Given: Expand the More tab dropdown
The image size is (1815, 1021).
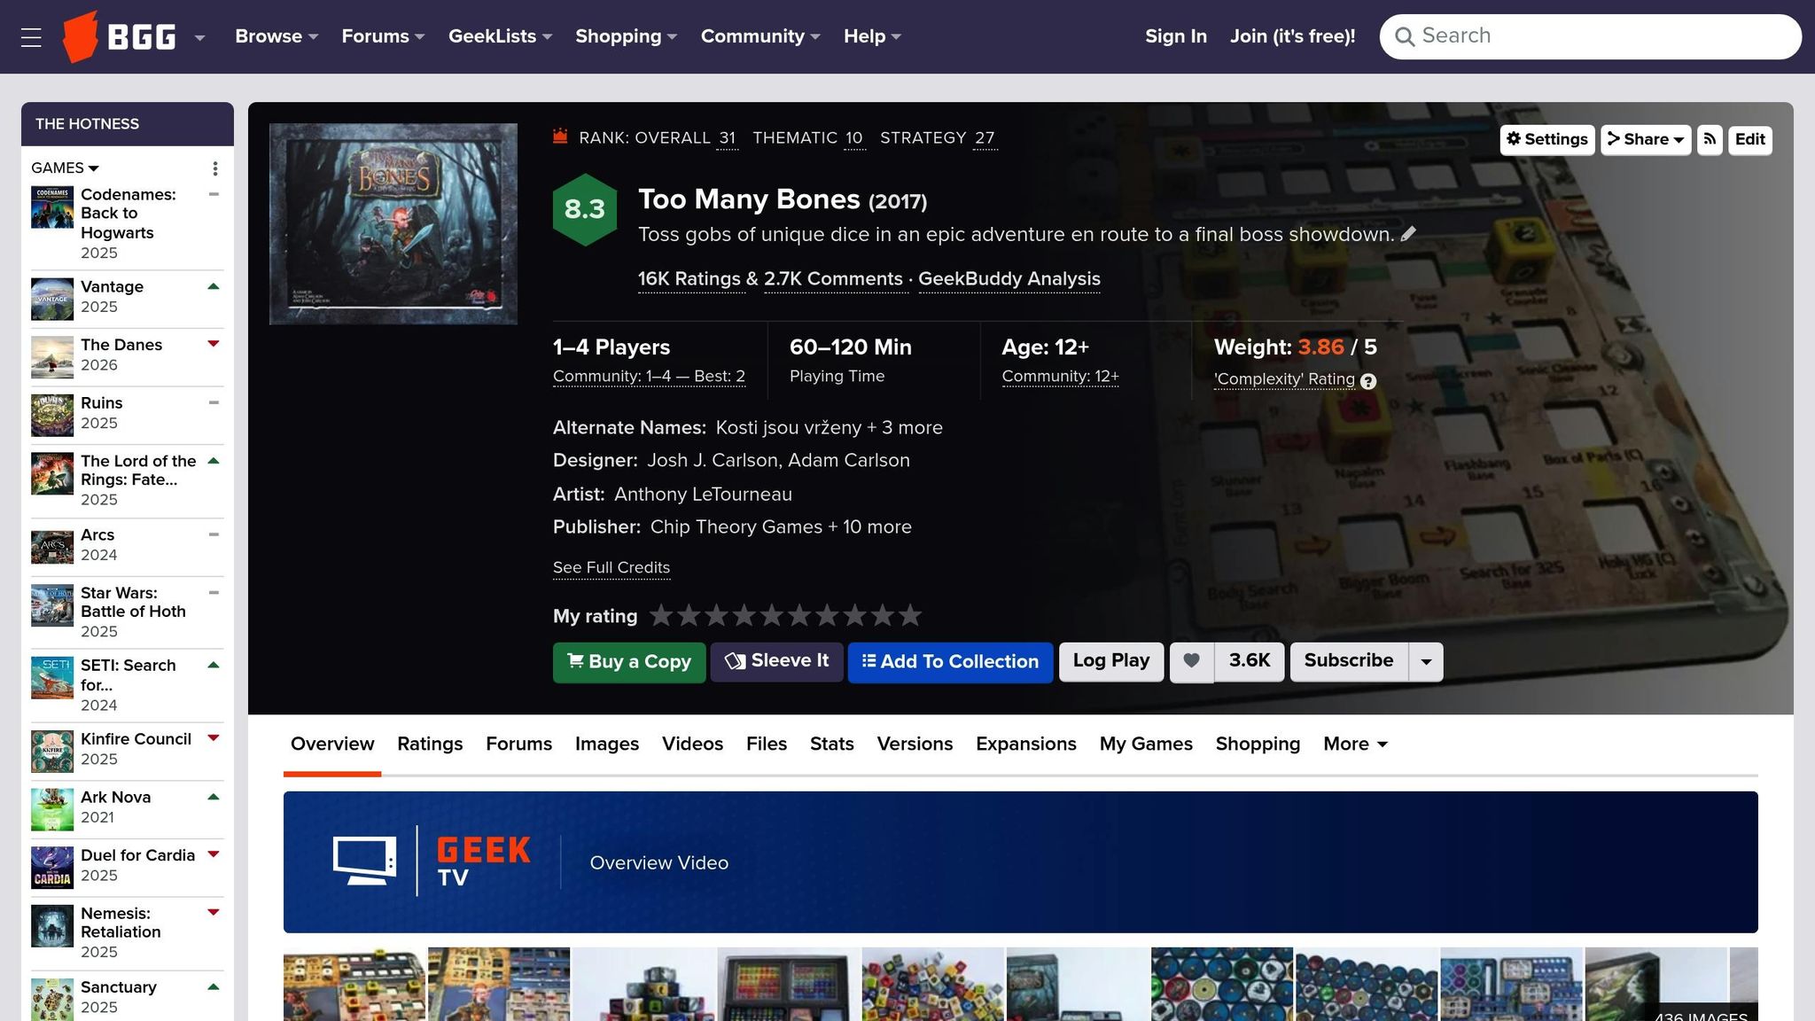Looking at the screenshot, I should click(x=1355, y=744).
